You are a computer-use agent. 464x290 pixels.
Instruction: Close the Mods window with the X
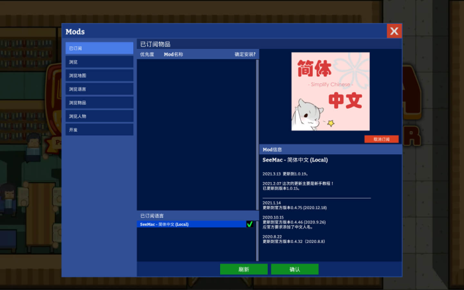point(394,31)
